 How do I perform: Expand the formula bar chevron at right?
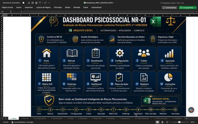[196, 12]
